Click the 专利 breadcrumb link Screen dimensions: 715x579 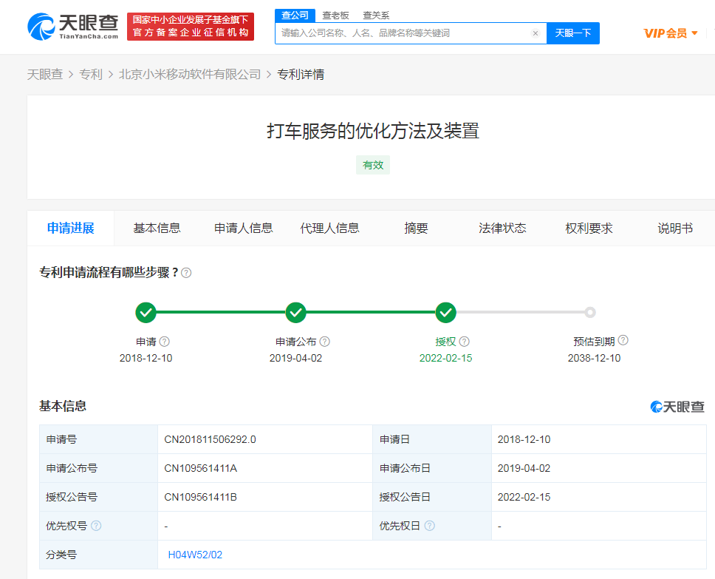point(91,74)
